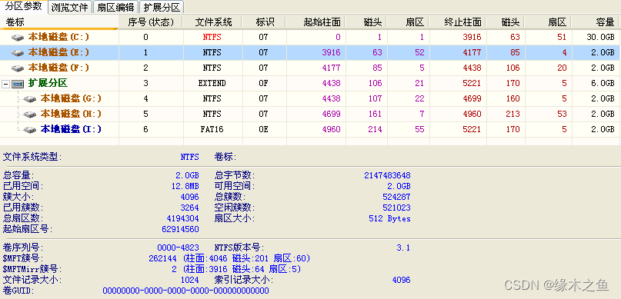Click the disk icon beside 本地磁盘(G:)
621x299 pixels.
30,99
